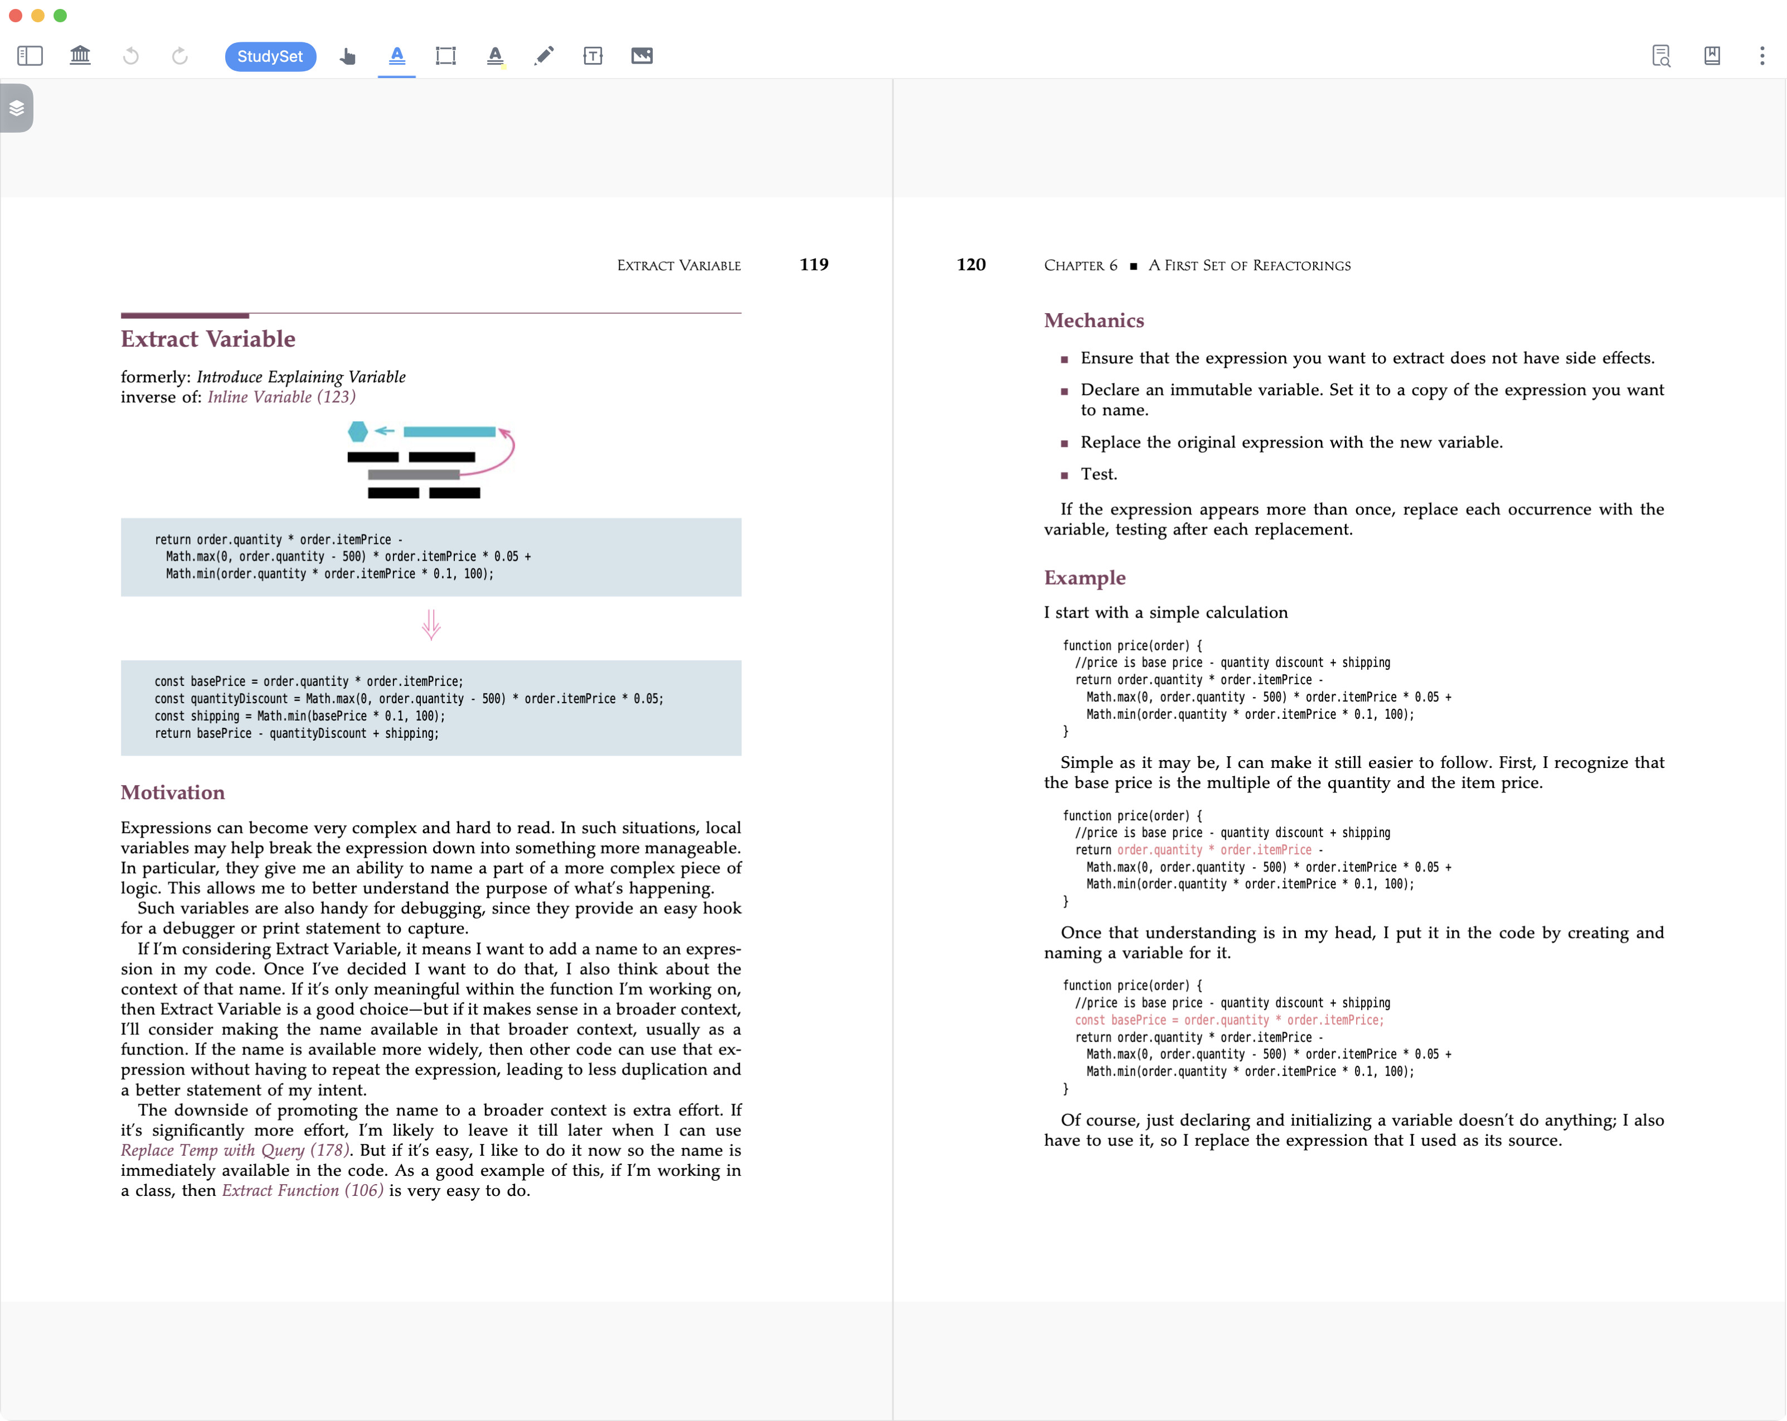This screenshot has height=1421, width=1787.
Task: Select the hand pointer tool
Action: point(347,56)
